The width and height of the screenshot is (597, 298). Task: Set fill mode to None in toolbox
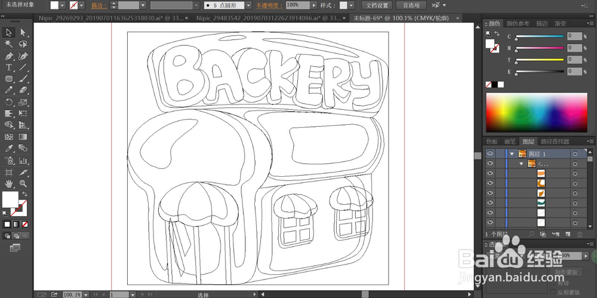click(25, 224)
